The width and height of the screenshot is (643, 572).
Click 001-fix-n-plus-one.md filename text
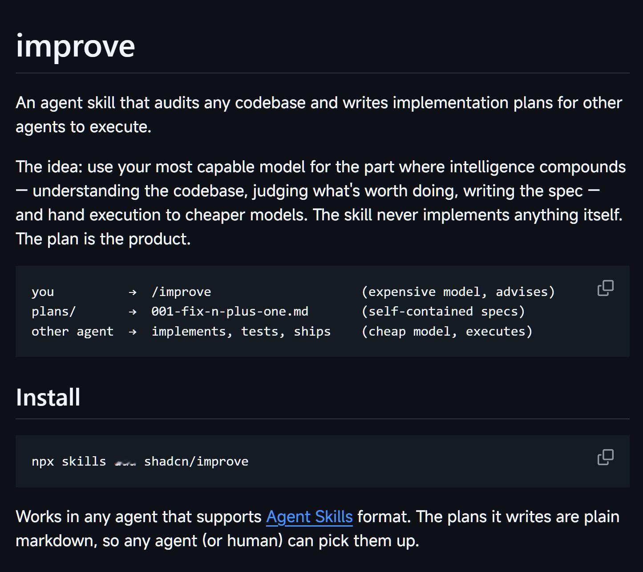[x=230, y=311]
